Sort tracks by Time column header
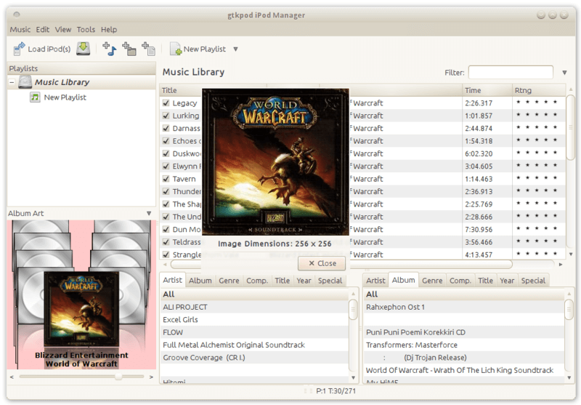The image size is (581, 405). coord(487,90)
